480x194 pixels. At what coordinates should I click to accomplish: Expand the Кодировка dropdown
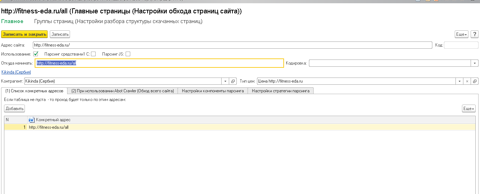[475, 63]
